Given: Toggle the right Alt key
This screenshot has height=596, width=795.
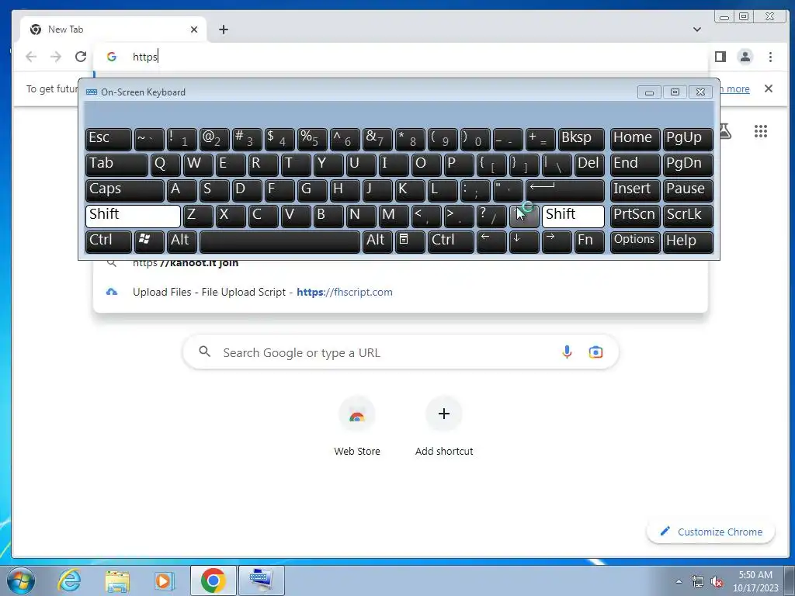Looking at the screenshot, I should [377, 241].
